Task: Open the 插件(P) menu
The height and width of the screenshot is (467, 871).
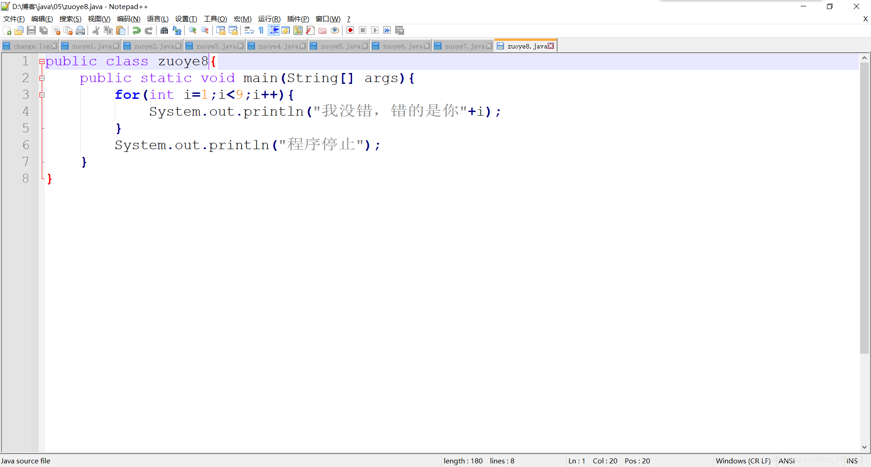Action: tap(298, 19)
